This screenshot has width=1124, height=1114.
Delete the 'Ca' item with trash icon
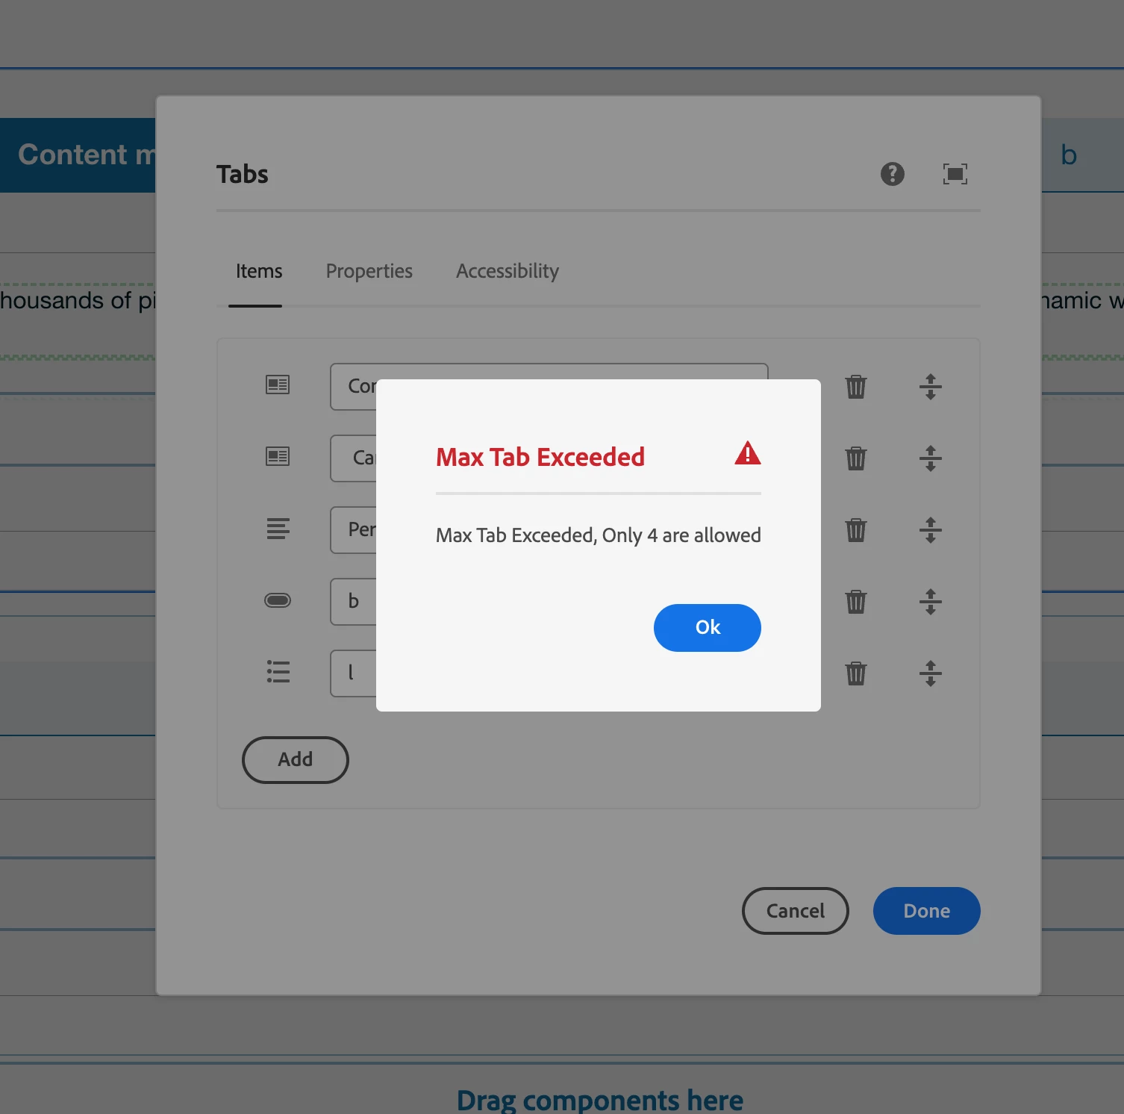(856, 458)
